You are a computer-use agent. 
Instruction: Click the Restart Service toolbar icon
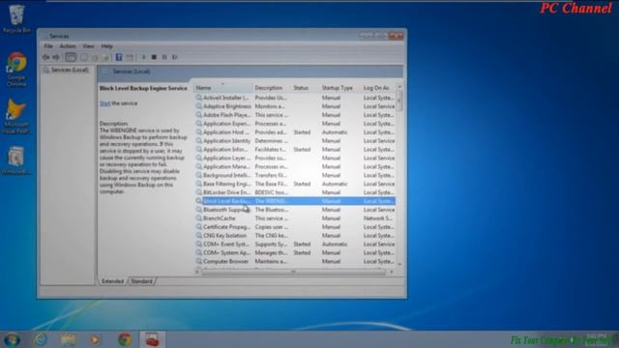click(x=174, y=57)
